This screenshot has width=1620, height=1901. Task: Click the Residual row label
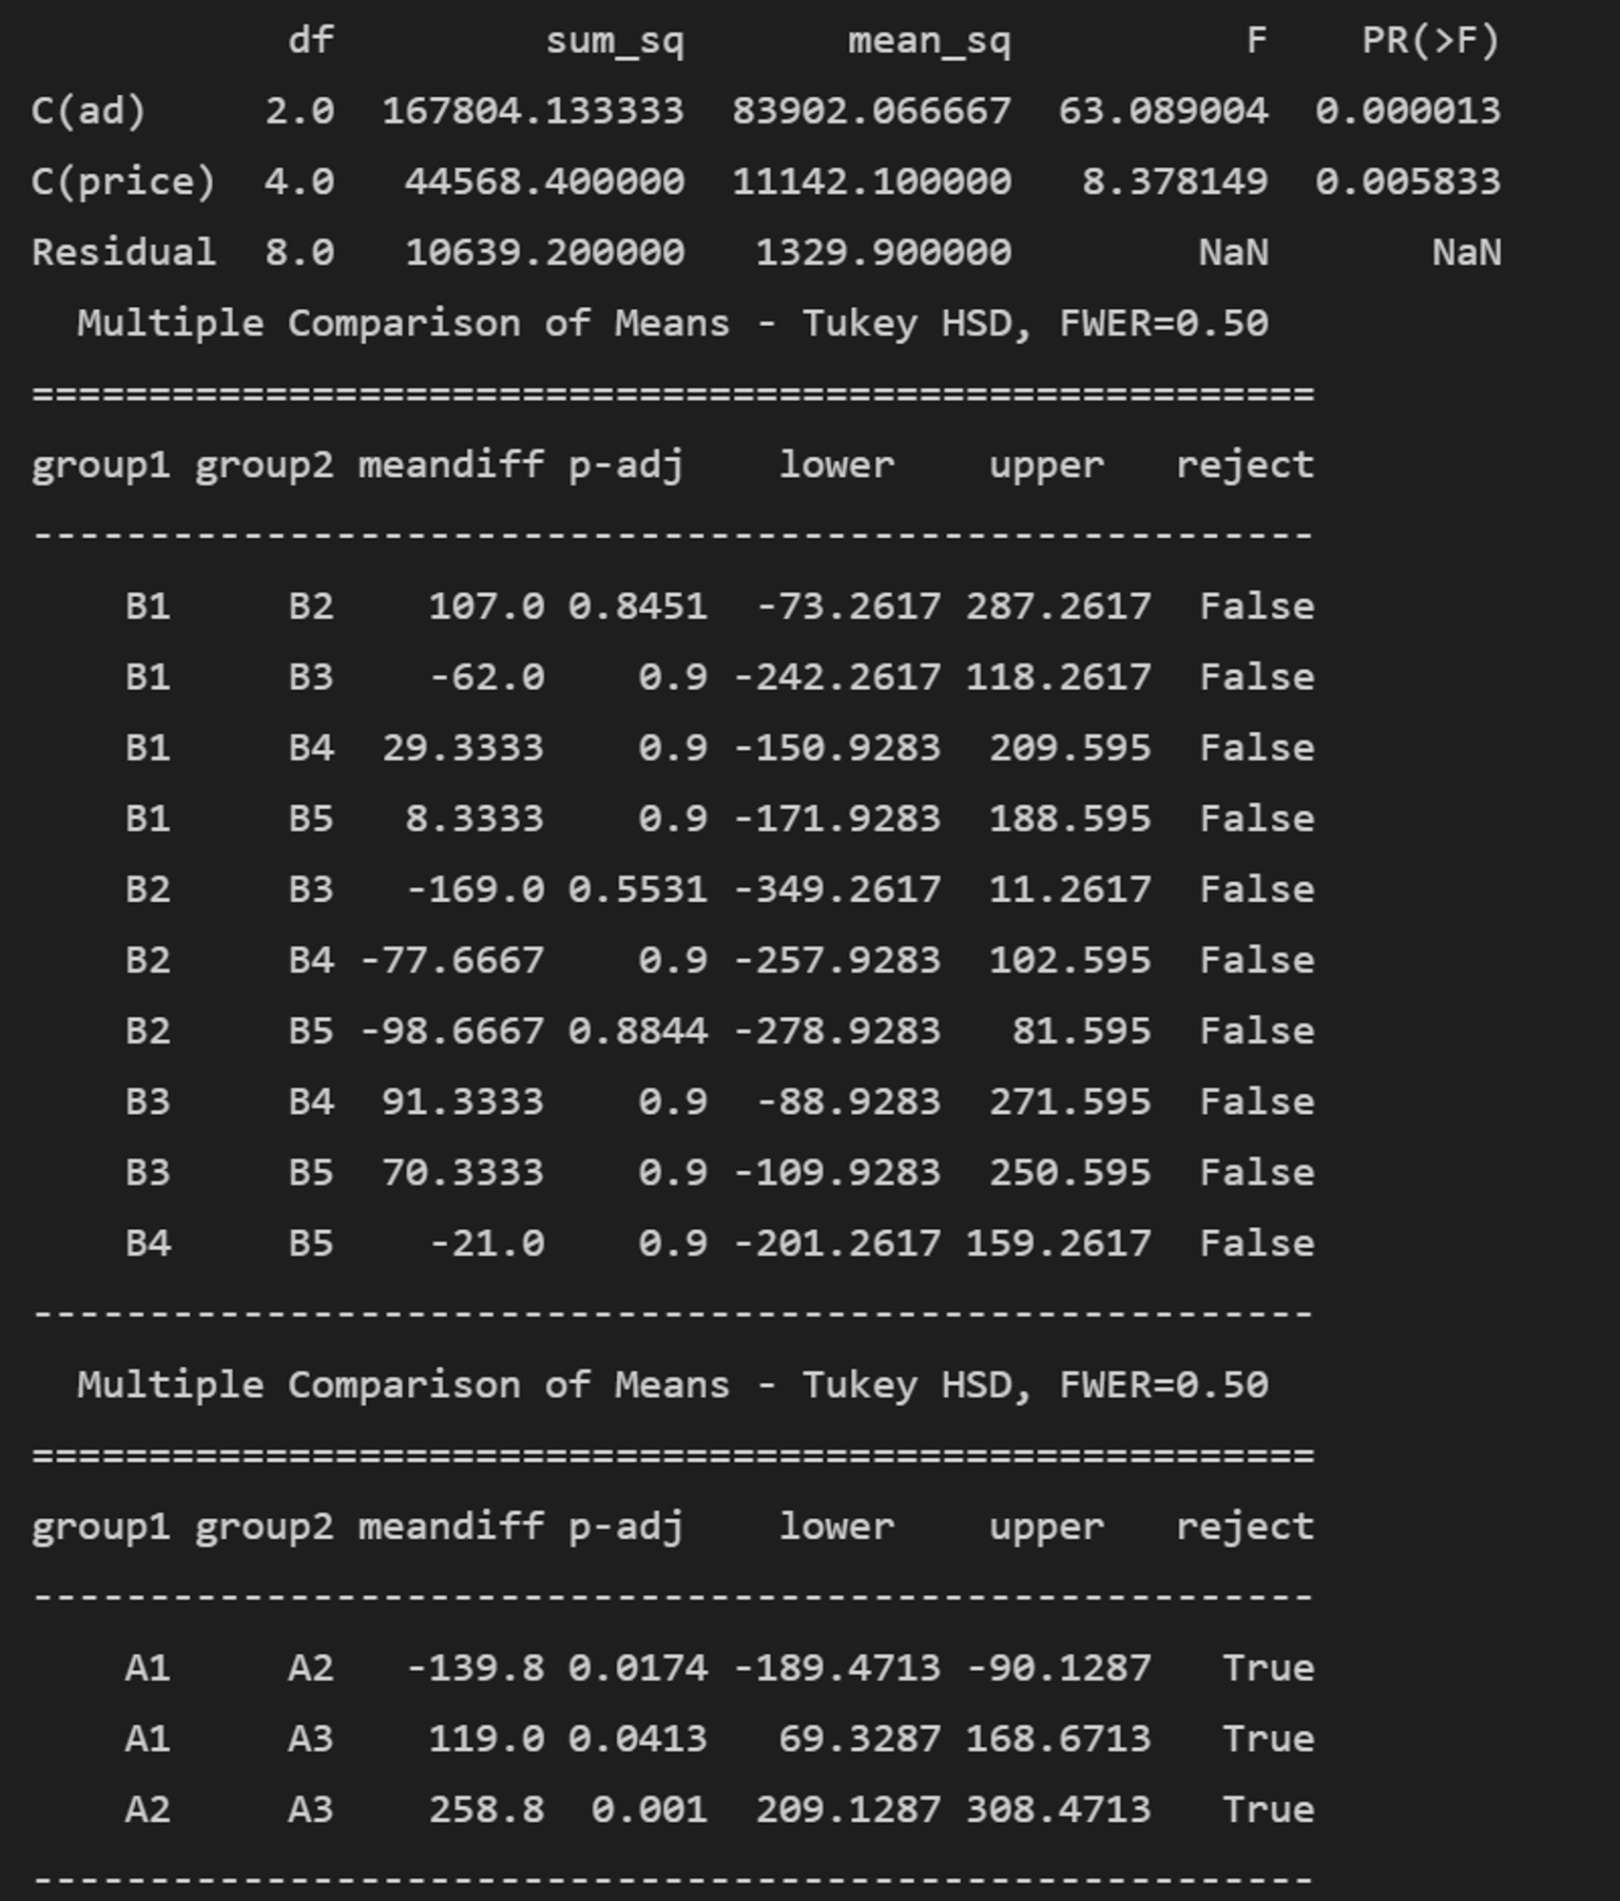[x=123, y=252]
